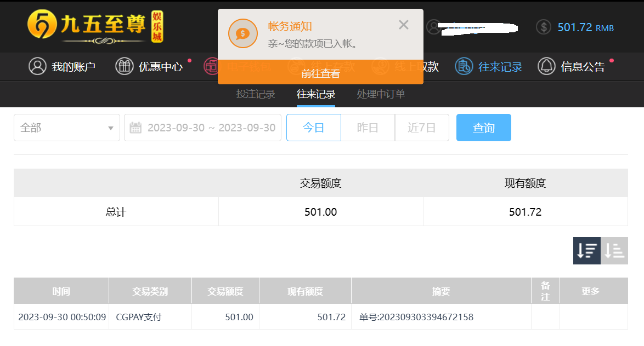Select the 近7日 date filter

coord(422,128)
